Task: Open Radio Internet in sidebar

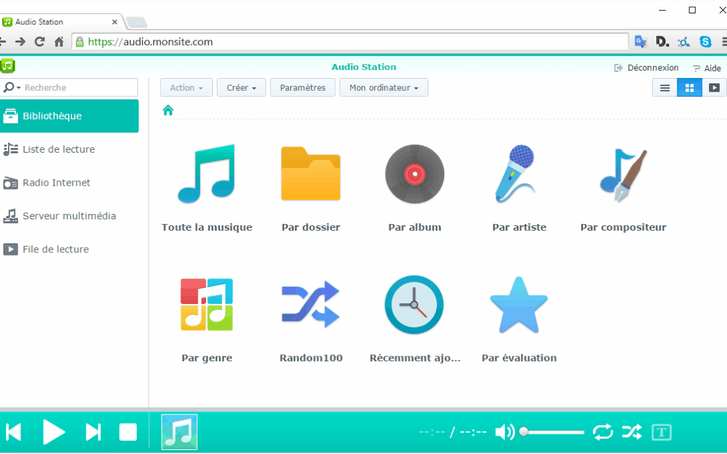Action: point(69,182)
